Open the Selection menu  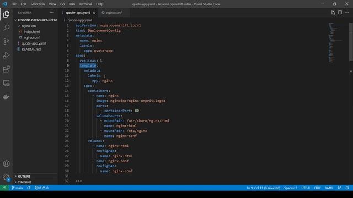[x=38, y=4]
